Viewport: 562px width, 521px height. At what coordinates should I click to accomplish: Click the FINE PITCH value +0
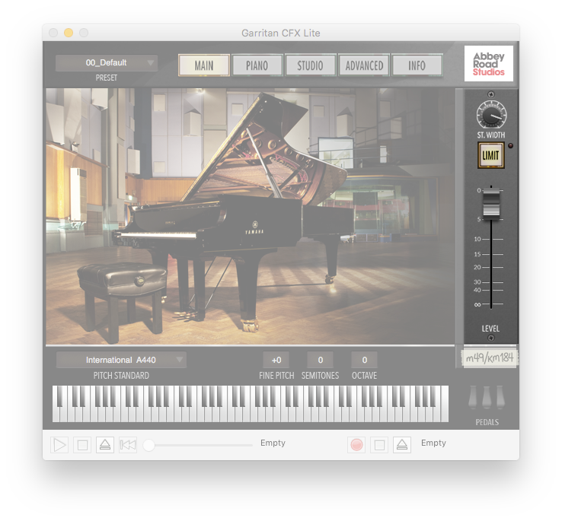[x=276, y=360]
